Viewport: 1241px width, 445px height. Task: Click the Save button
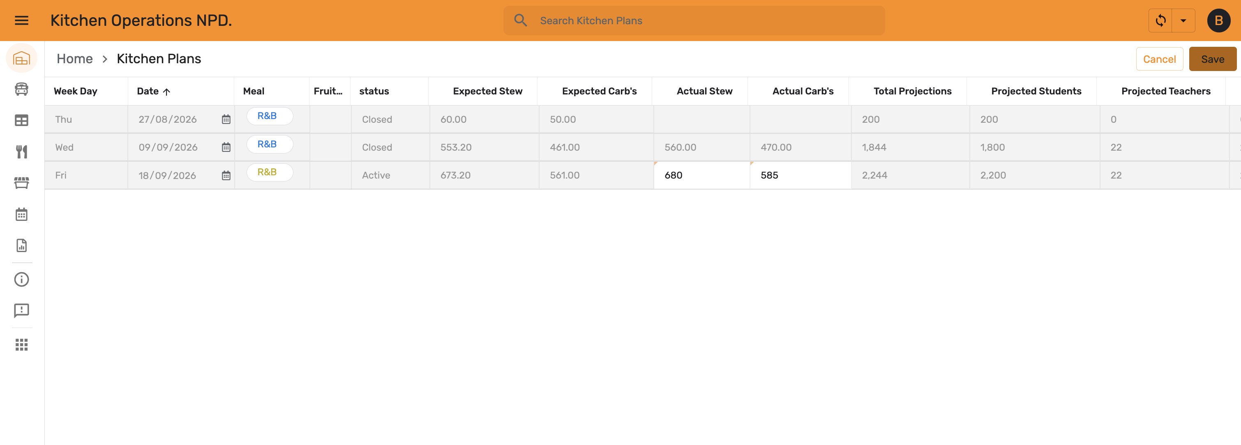[1212, 59]
